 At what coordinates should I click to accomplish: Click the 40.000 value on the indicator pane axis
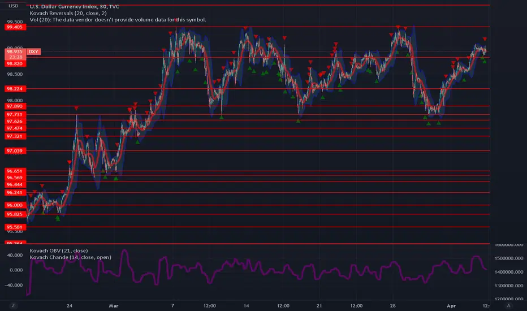[x=15, y=255]
